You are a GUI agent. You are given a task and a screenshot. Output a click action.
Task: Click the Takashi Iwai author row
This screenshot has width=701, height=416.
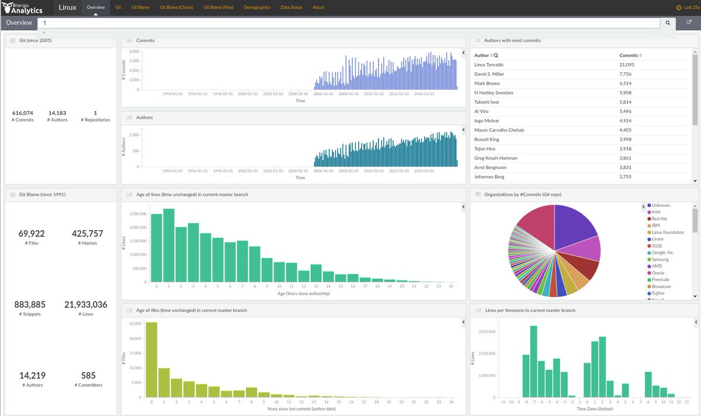pos(581,102)
